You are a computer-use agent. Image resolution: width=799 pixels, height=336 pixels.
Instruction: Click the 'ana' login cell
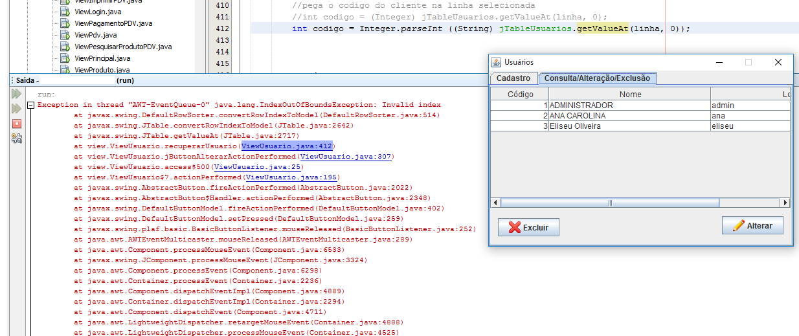750,115
